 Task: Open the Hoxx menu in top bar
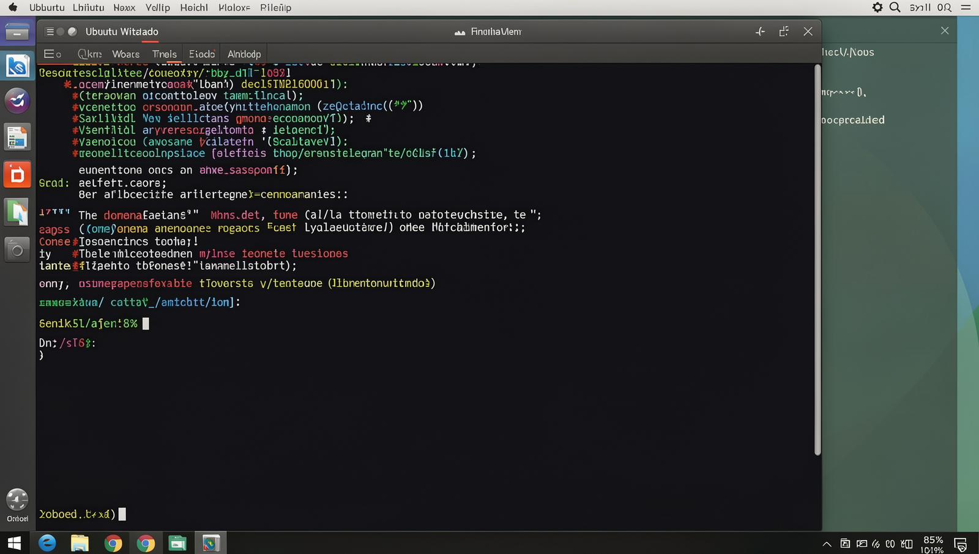pyautogui.click(x=124, y=7)
